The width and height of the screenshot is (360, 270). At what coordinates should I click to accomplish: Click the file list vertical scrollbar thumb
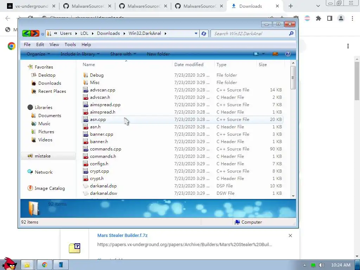click(293, 78)
